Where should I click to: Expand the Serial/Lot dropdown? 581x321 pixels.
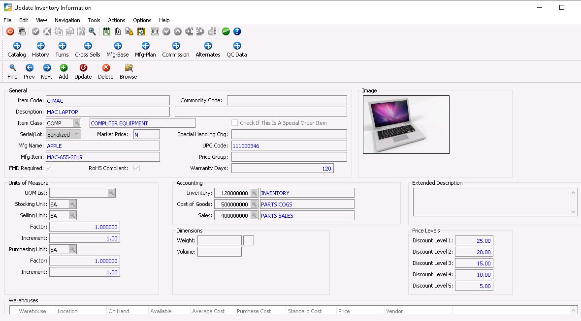76,135
